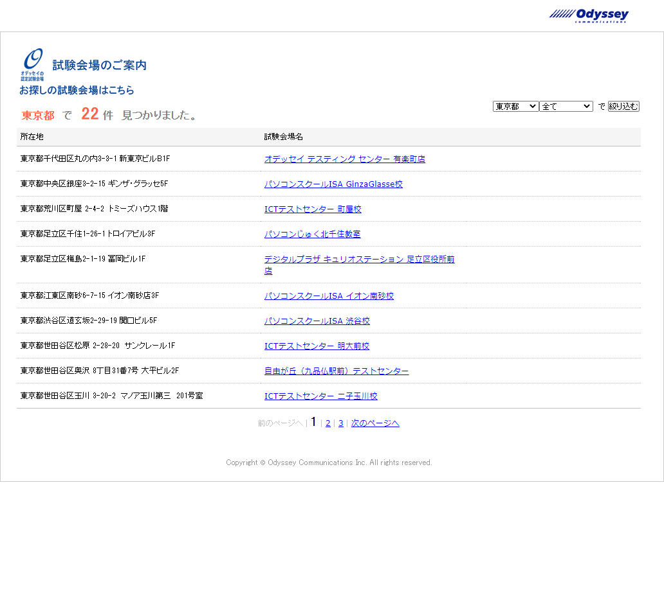Click address 東京都世田谷区奥沢 8丁目31番7号 大平ビル2F
Viewport: 664px width, 591px height.
click(100, 370)
